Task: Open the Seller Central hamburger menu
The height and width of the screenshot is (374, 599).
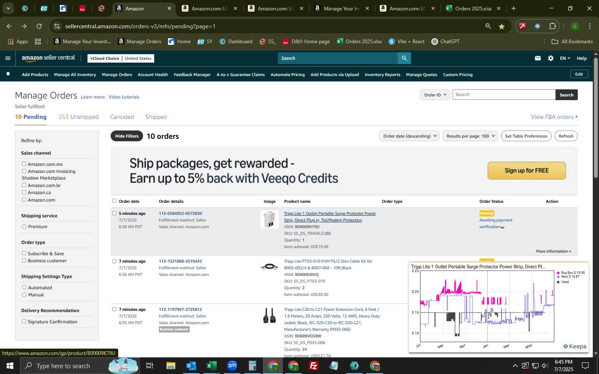Action: coord(7,58)
